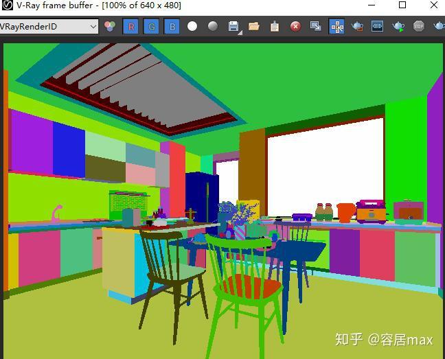The image size is (445, 359).
Task: Copy image to clipboard icon
Action: coord(275,26)
